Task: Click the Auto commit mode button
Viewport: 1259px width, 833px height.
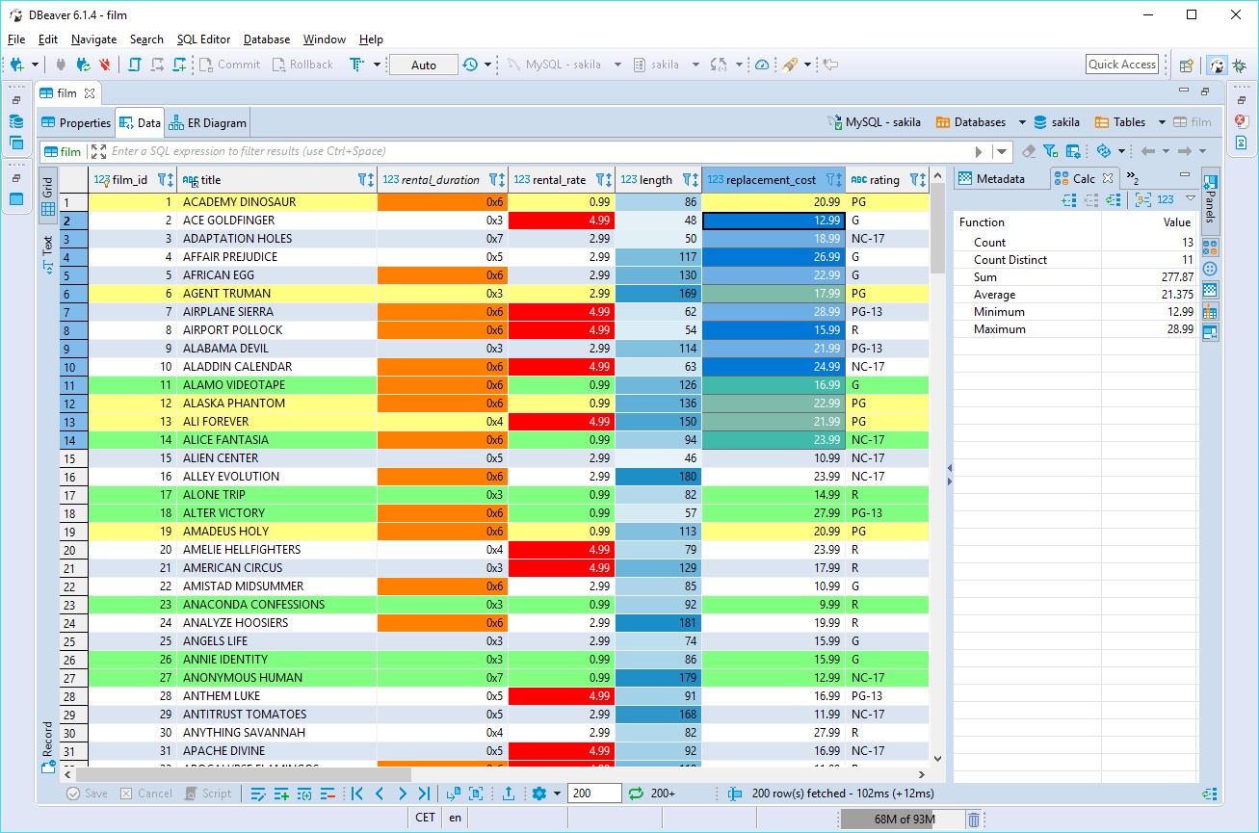Action: [423, 65]
